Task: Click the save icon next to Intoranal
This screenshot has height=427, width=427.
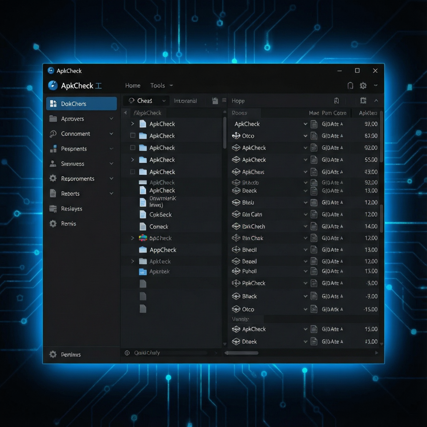Action: 215,101
